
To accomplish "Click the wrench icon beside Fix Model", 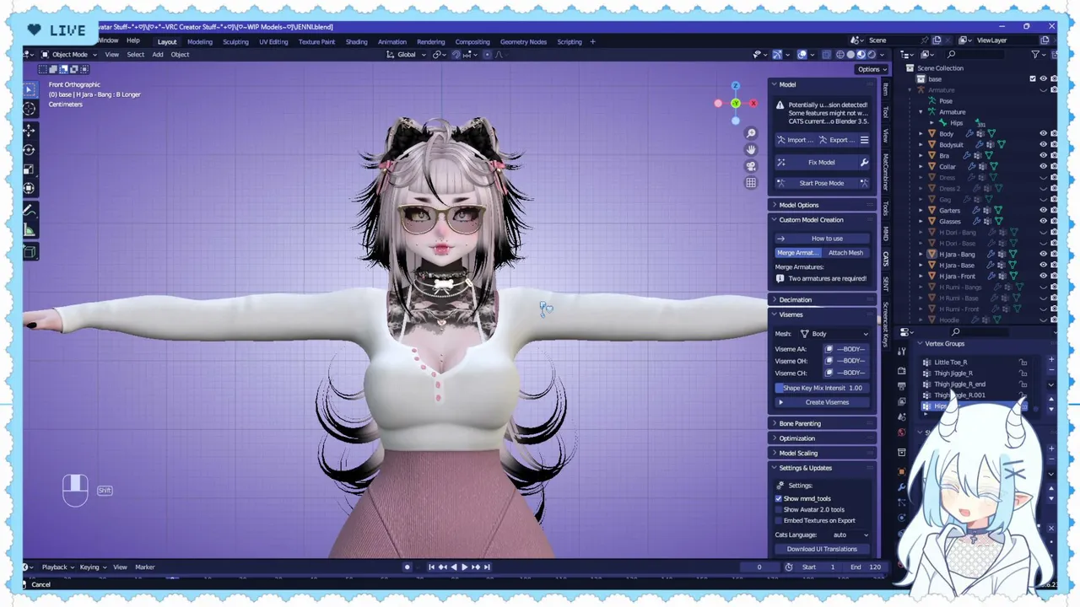I will (x=864, y=162).
